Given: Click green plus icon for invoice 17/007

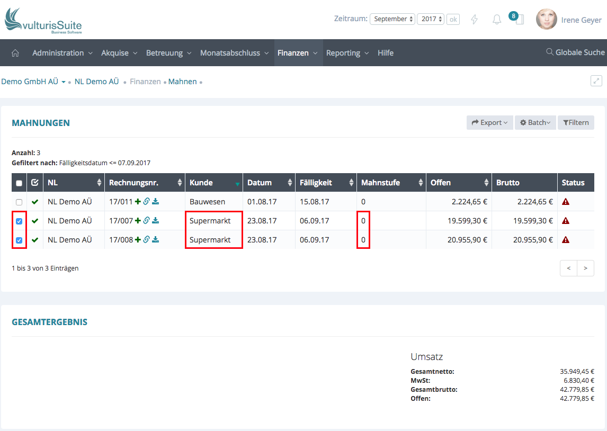Looking at the screenshot, I should pos(138,221).
